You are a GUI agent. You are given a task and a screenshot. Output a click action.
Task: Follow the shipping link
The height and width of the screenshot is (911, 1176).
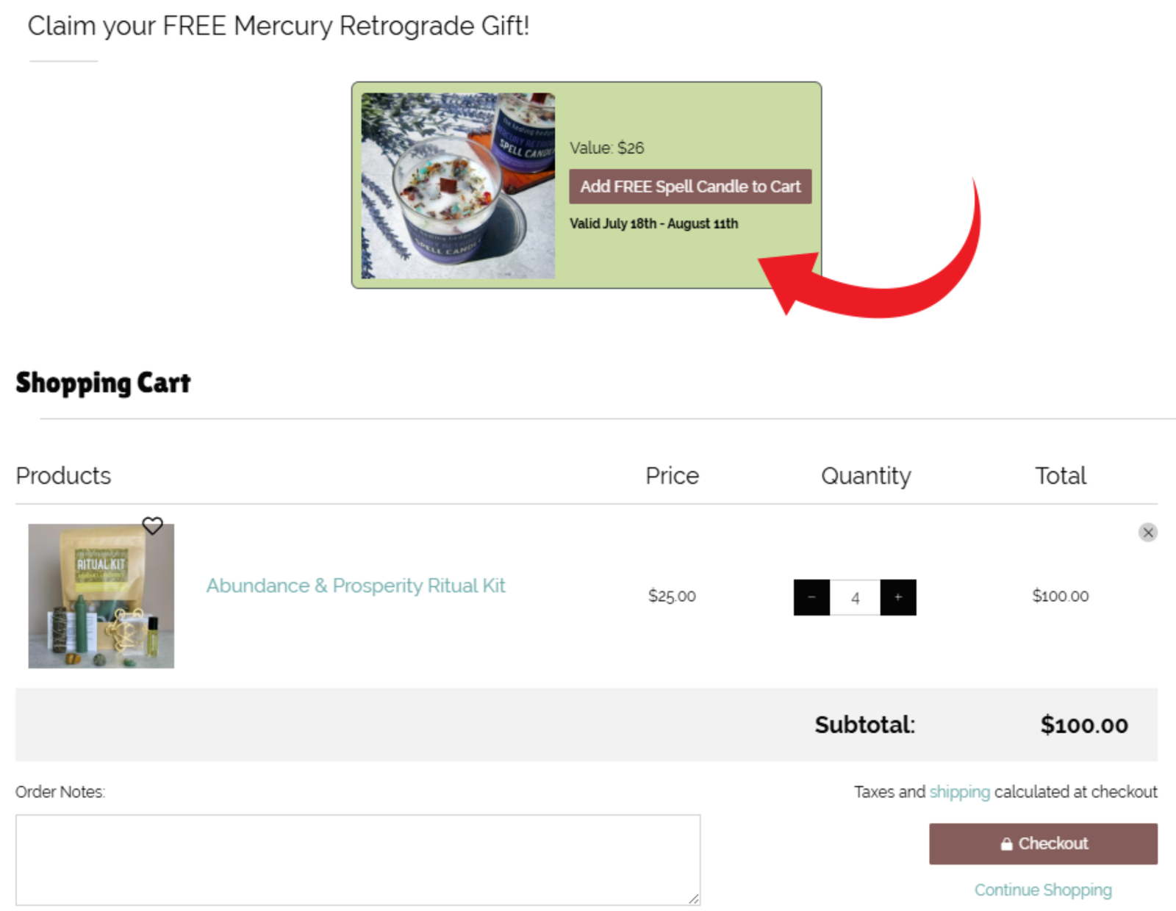[x=959, y=792]
